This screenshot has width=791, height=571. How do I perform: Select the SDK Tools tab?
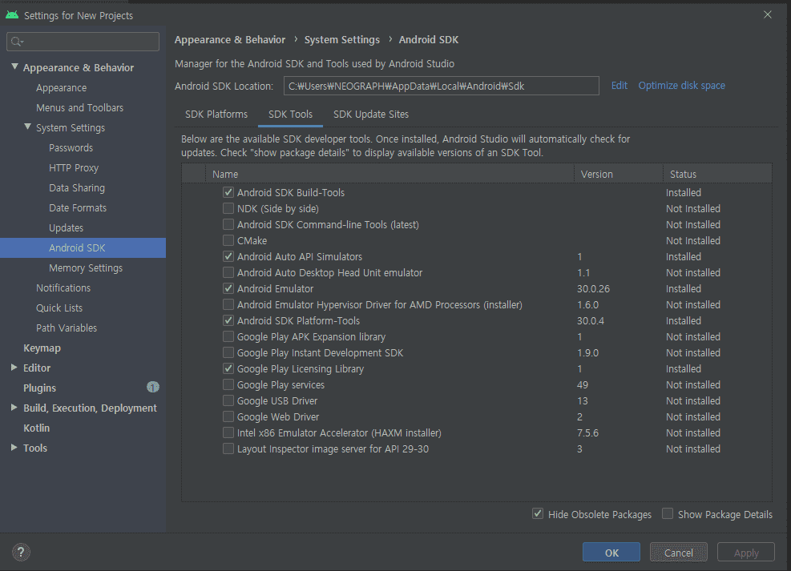pyautogui.click(x=291, y=115)
